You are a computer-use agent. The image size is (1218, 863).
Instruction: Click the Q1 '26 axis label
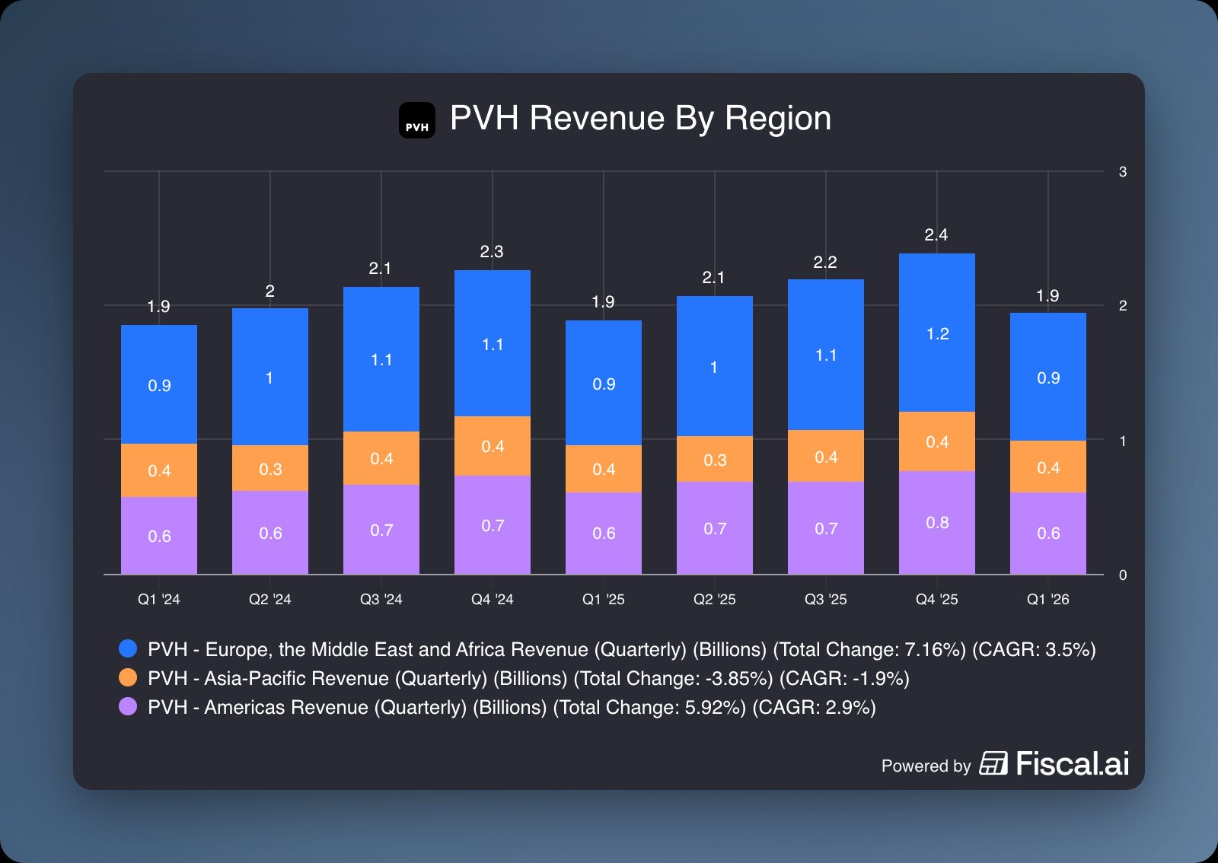1048,599
